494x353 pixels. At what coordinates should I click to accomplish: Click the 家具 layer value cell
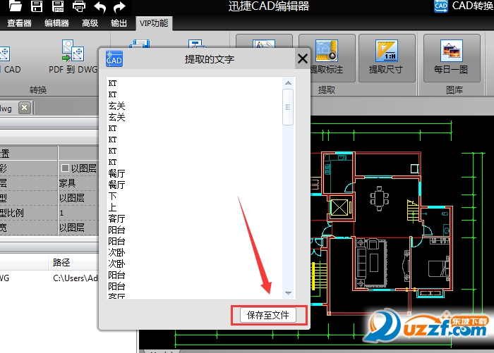78,183
